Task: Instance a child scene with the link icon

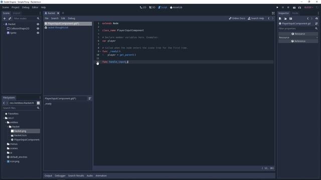Action: point(10,18)
